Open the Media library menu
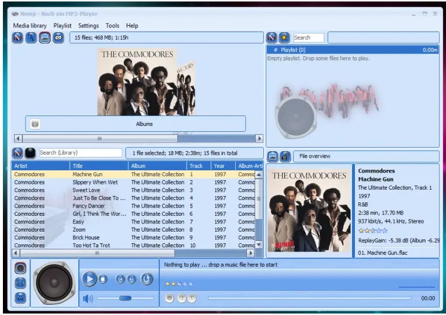The image size is (446, 315). (x=30, y=26)
